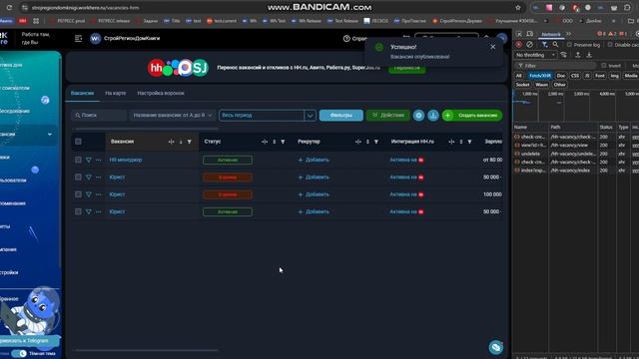Open funnel icon in the last Юрист row
Viewport: 639px width, 359px height.
click(89, 211)
